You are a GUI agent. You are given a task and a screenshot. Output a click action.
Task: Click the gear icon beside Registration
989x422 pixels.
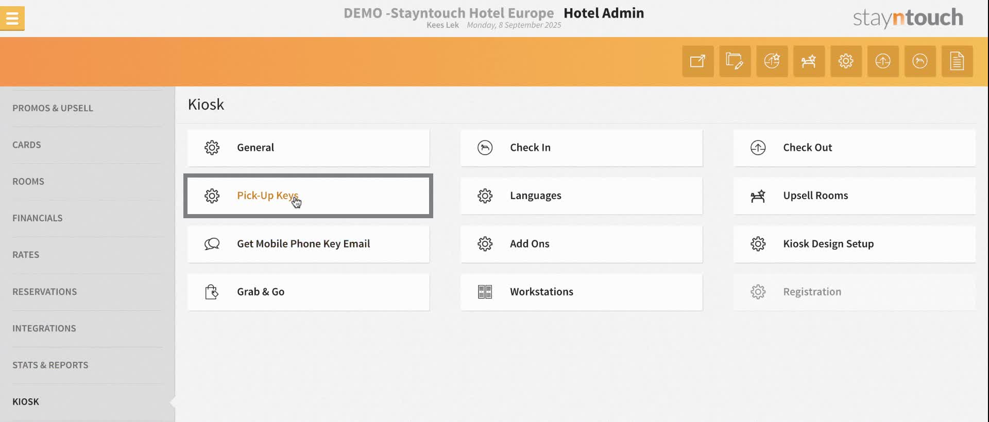(758, 292)
